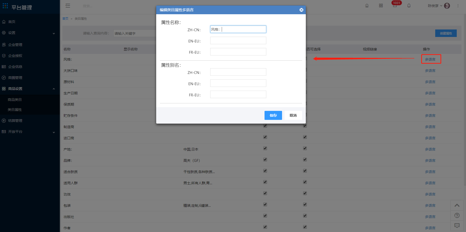
Task: Toggle first checkbox in 功效 row
Action: (x=265, y=193)
